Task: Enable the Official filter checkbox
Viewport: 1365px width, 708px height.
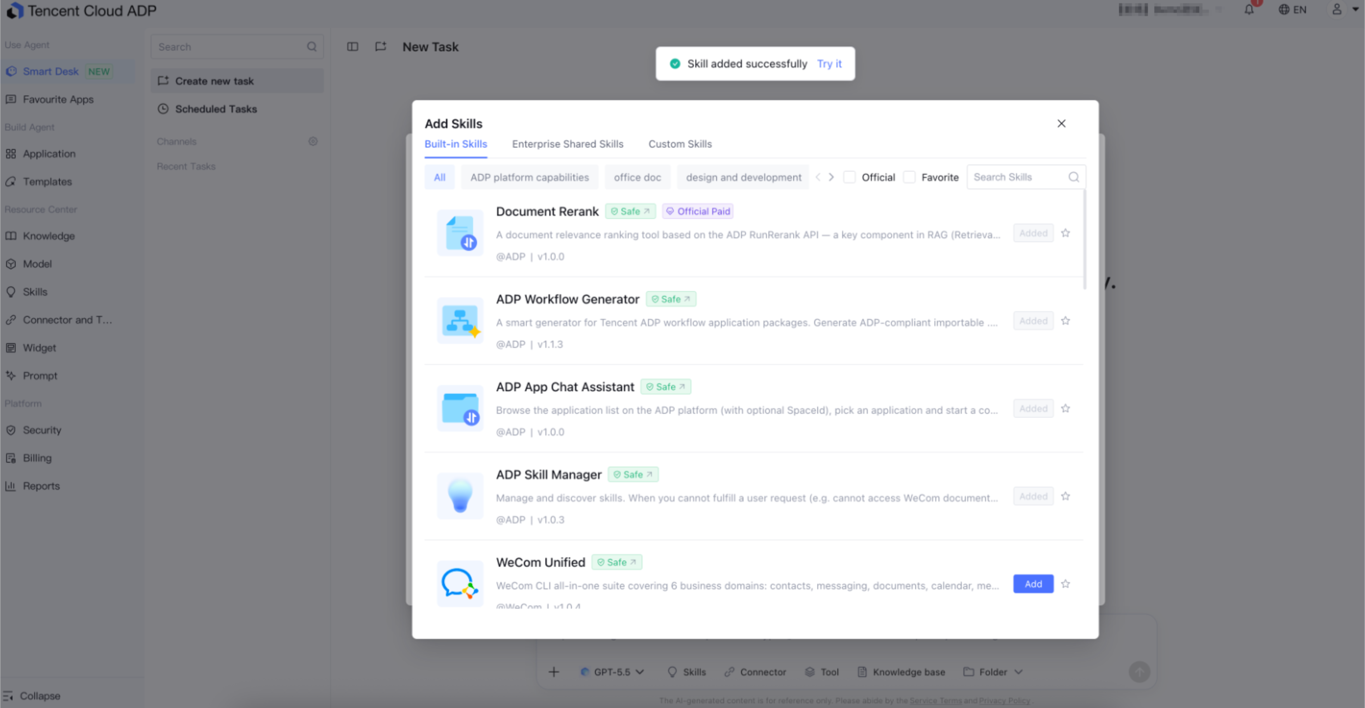Action: (849, 177)
